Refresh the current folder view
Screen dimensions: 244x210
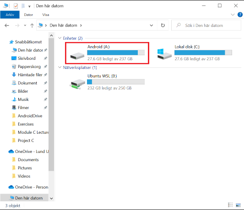(163, 25)
